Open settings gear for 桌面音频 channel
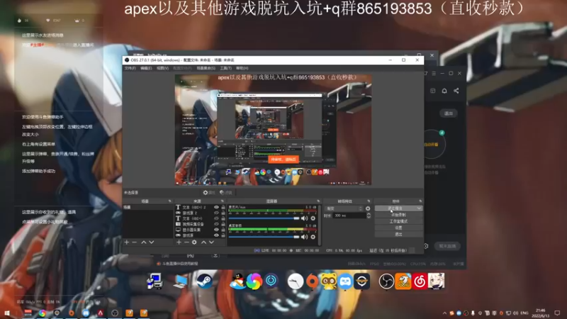 click(313, 237)
